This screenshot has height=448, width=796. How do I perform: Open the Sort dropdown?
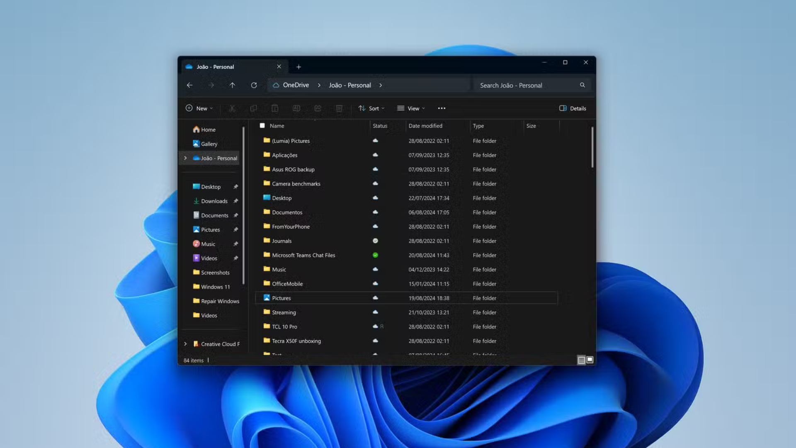371,108
